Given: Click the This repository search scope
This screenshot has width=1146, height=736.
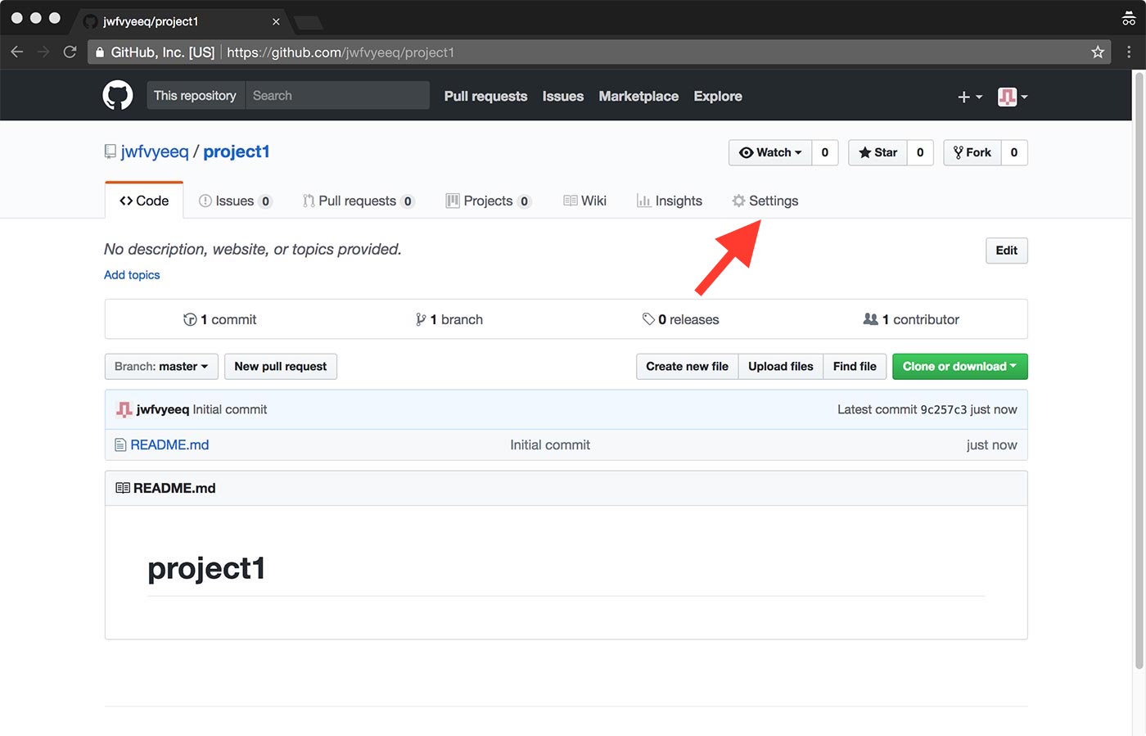Looking at the screenshot, I should click(x=196, y=96).
